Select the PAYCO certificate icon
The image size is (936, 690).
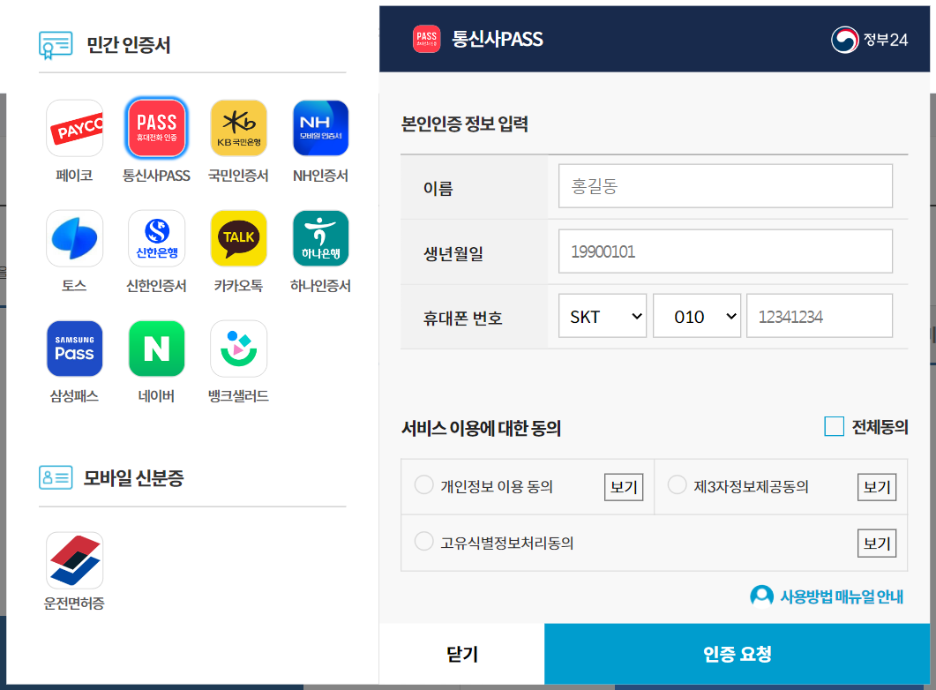click(74, 127)
